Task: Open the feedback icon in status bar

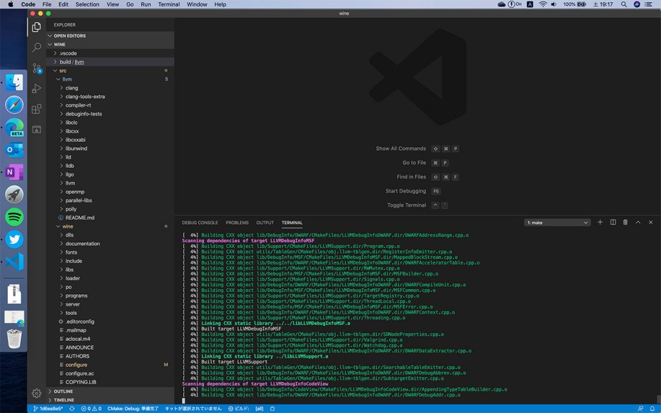Action: [640, 408]
